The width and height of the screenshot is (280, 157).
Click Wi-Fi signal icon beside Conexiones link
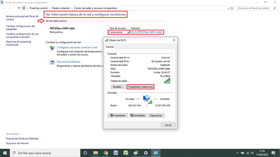coord(129,32)
